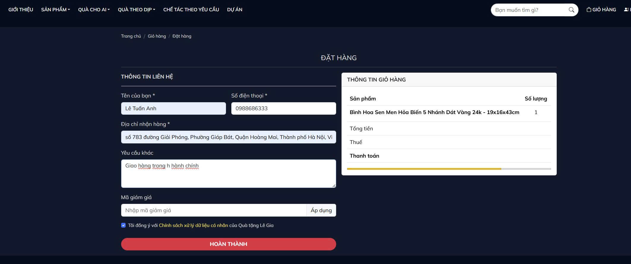Screen dimensions: 631x264
Task: Expand the SẢN PHẨM dropdown menu
Action: click(x=56, y=9)
